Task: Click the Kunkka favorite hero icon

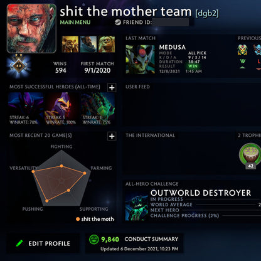Action: click(x=88, y=44)
